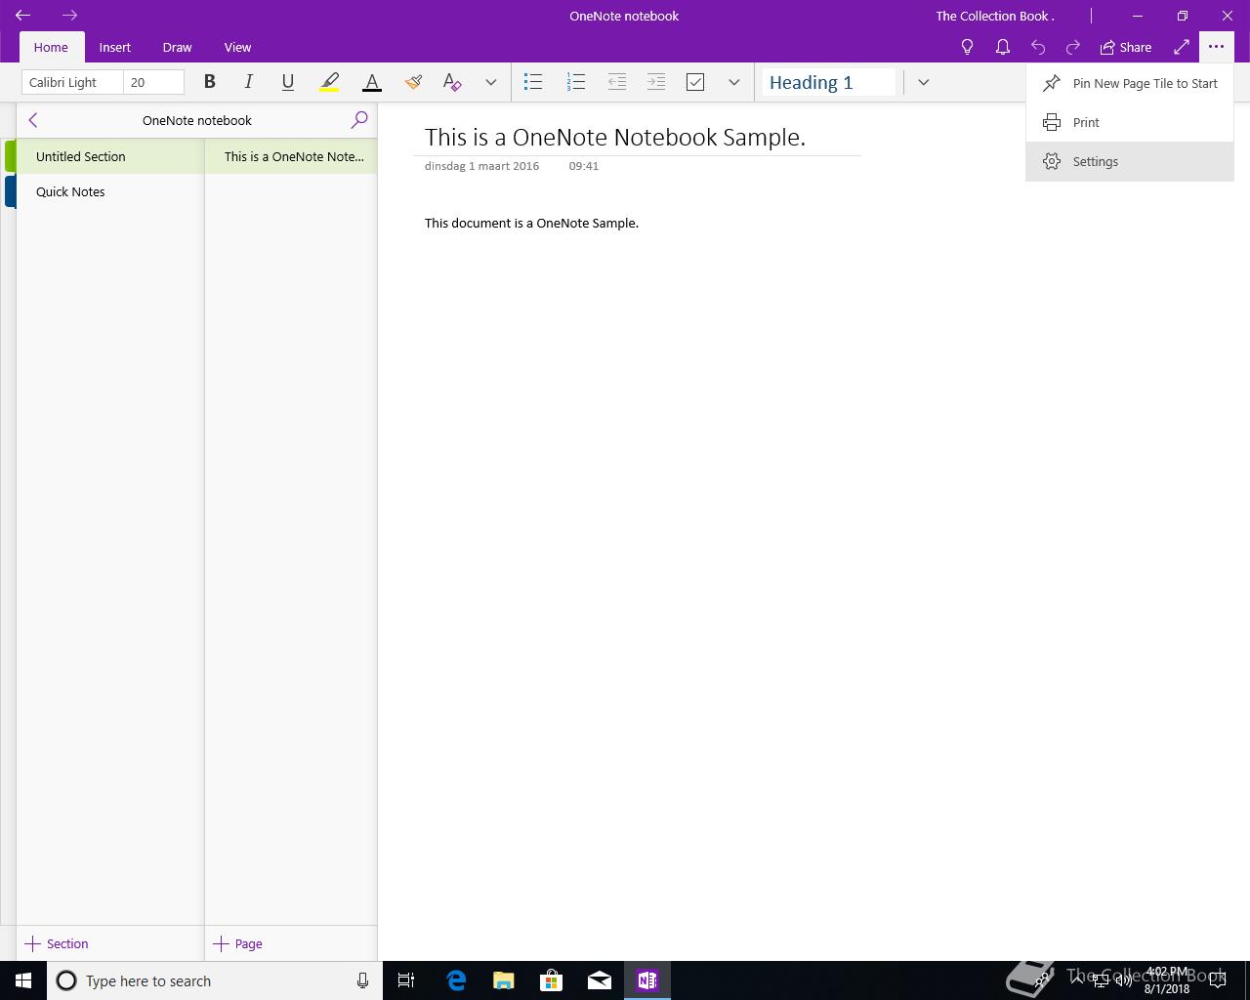The width and height of the screenshot is (1250, 1000).
Task: Choose Pin New Page Tile to Start
Action: pyautogui.click(x=1130, y=83)
